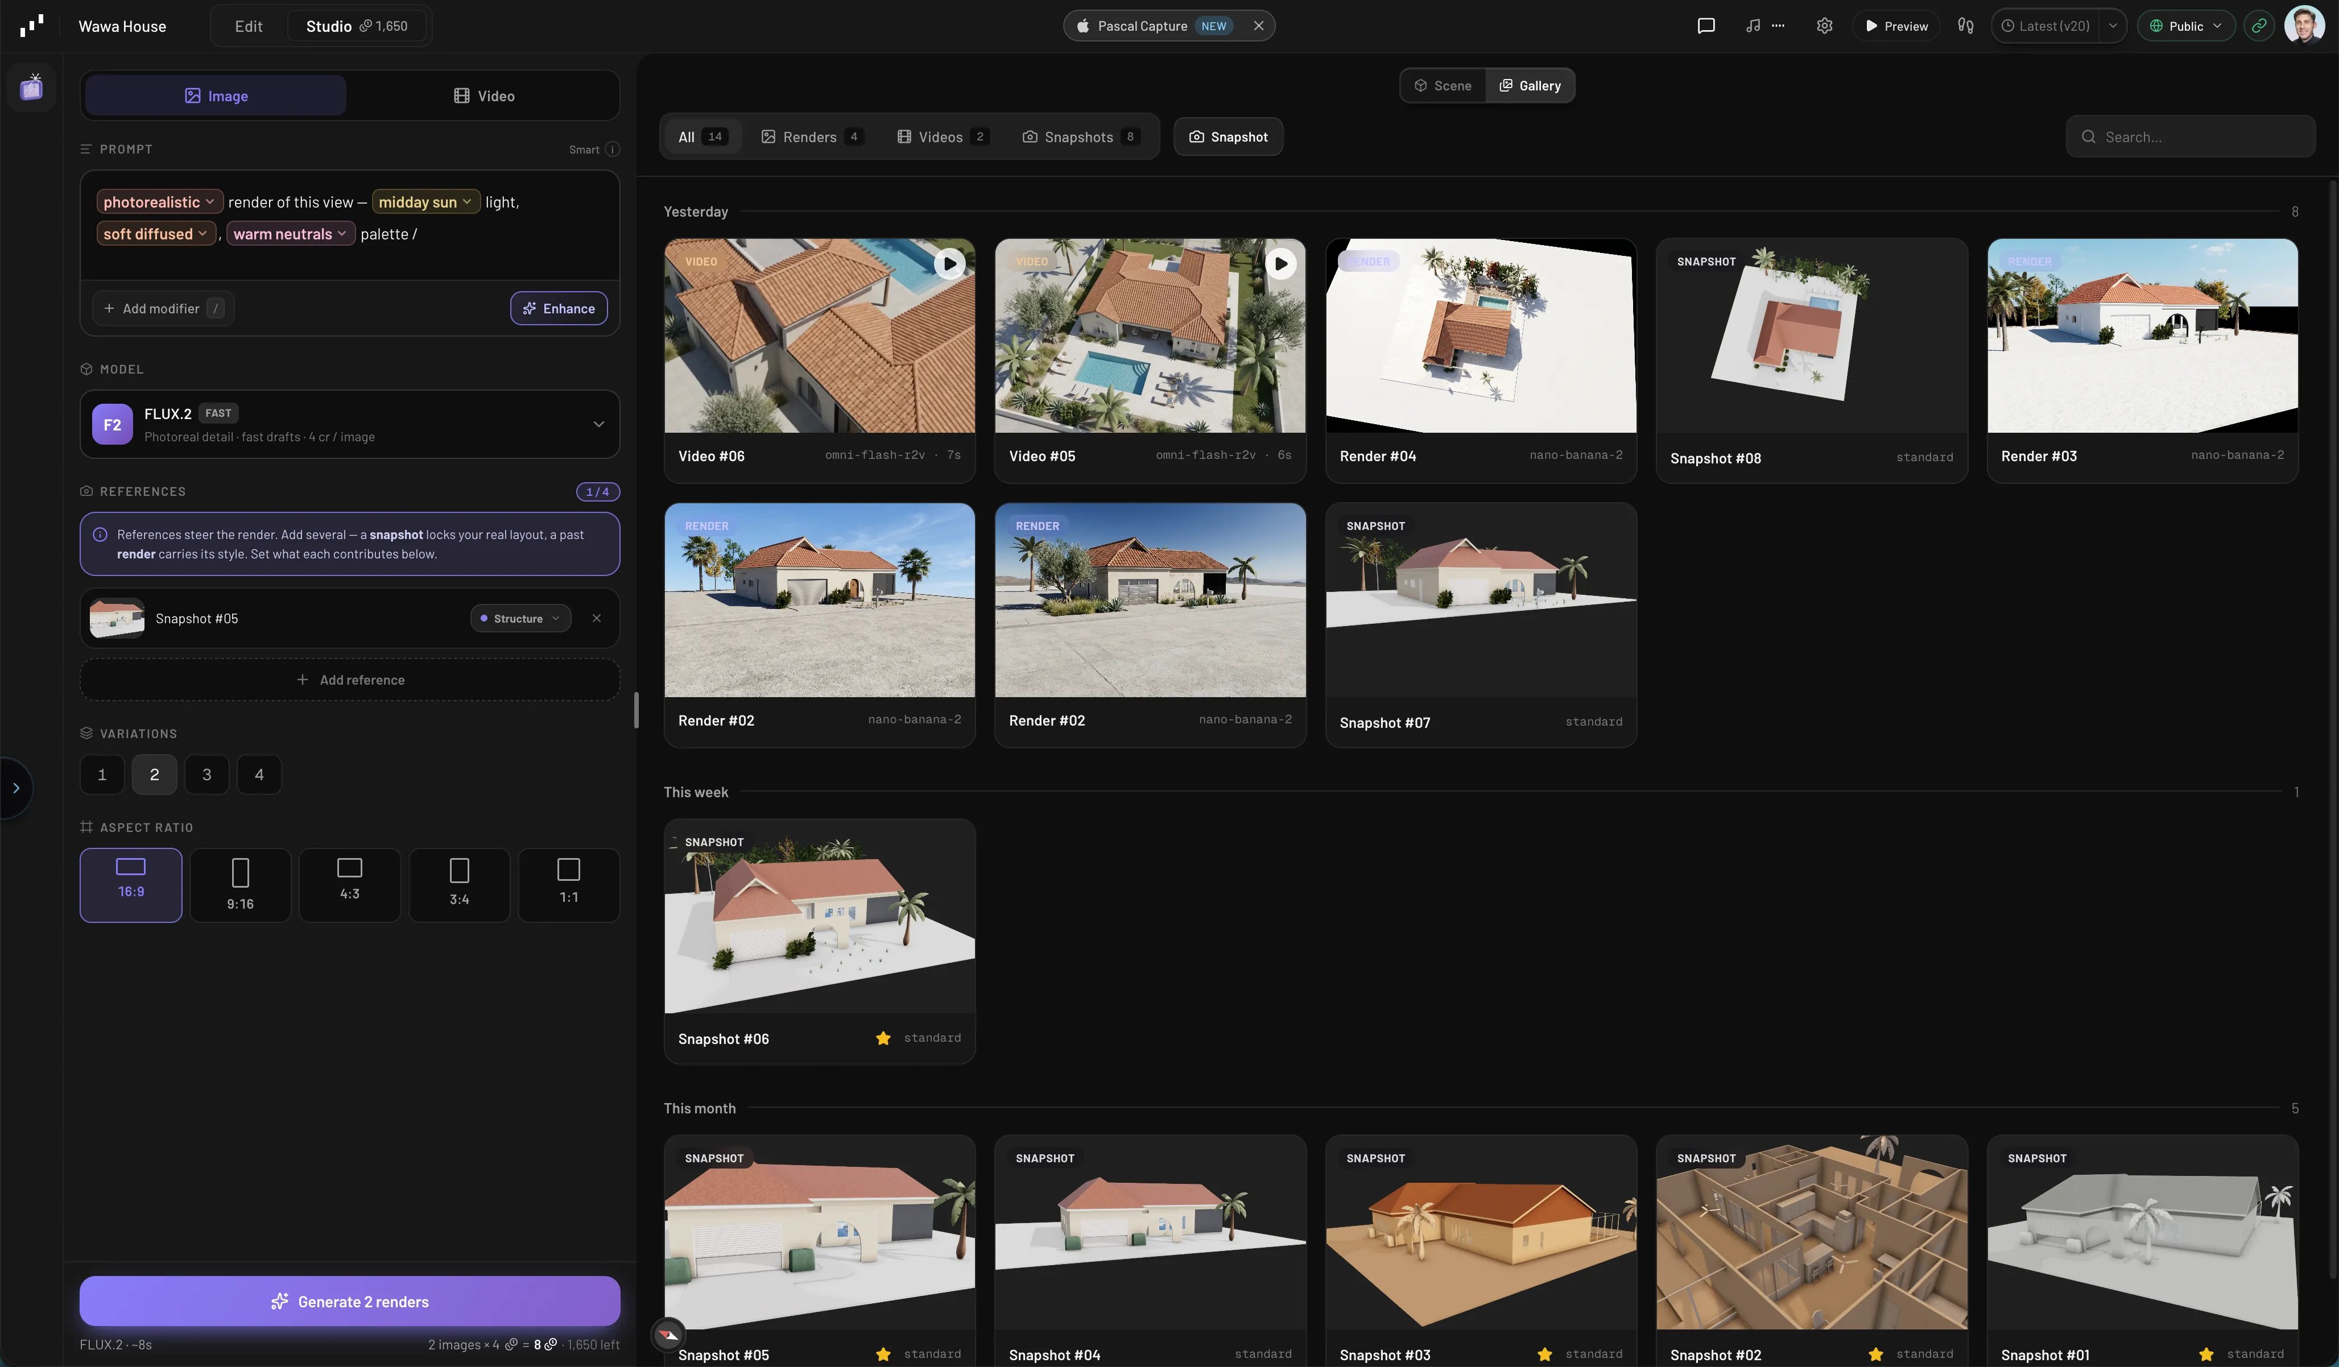Open Render #04 thumbnail

point(1481,336)
